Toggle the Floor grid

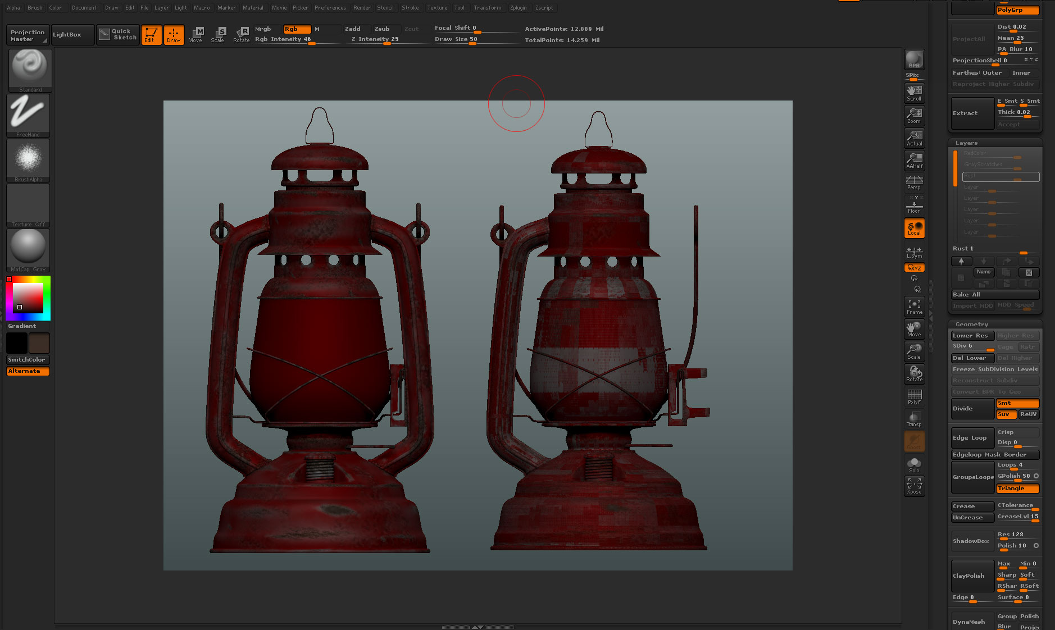coord(914,205)
